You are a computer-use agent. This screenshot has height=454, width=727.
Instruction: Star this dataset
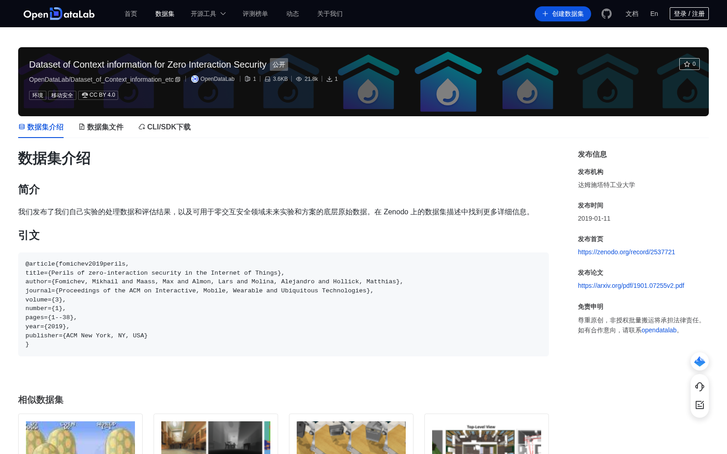[x=689, y=64]
